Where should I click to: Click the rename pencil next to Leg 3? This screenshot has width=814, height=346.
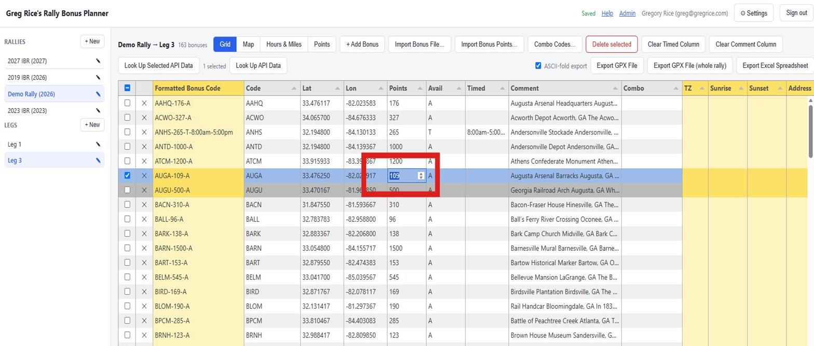(x=98, y=161)
